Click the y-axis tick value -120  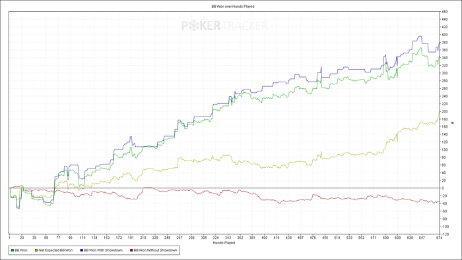pos(445,234)
